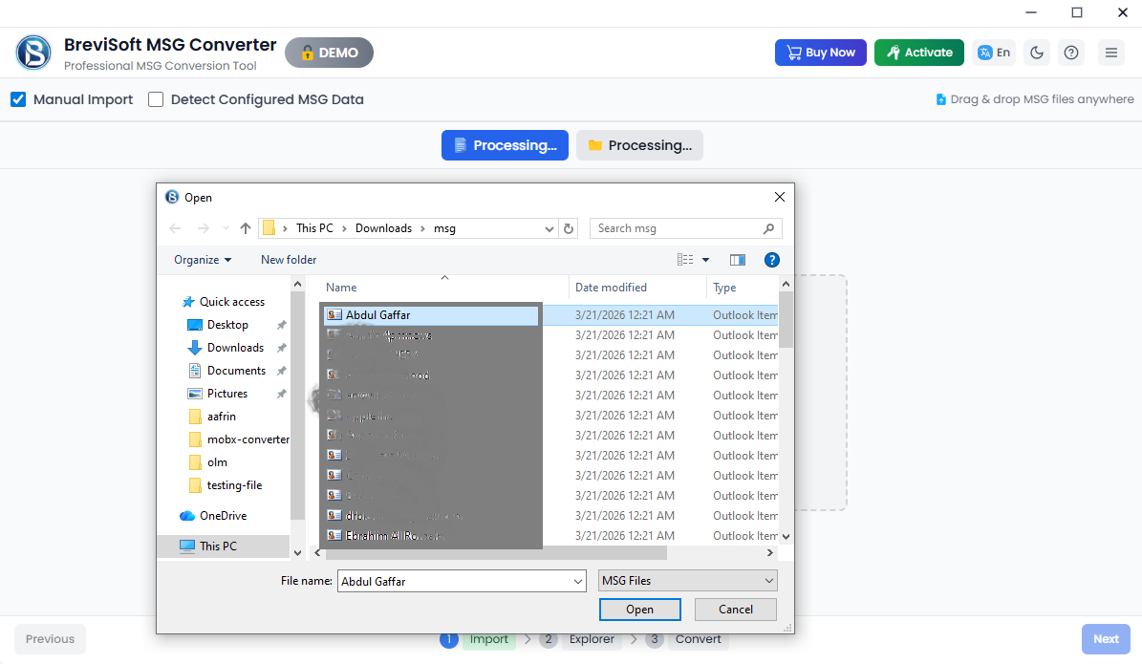The image size is (1142, 664).
Task: Click This PC breadcrumb segment
Action: point(314,228)
